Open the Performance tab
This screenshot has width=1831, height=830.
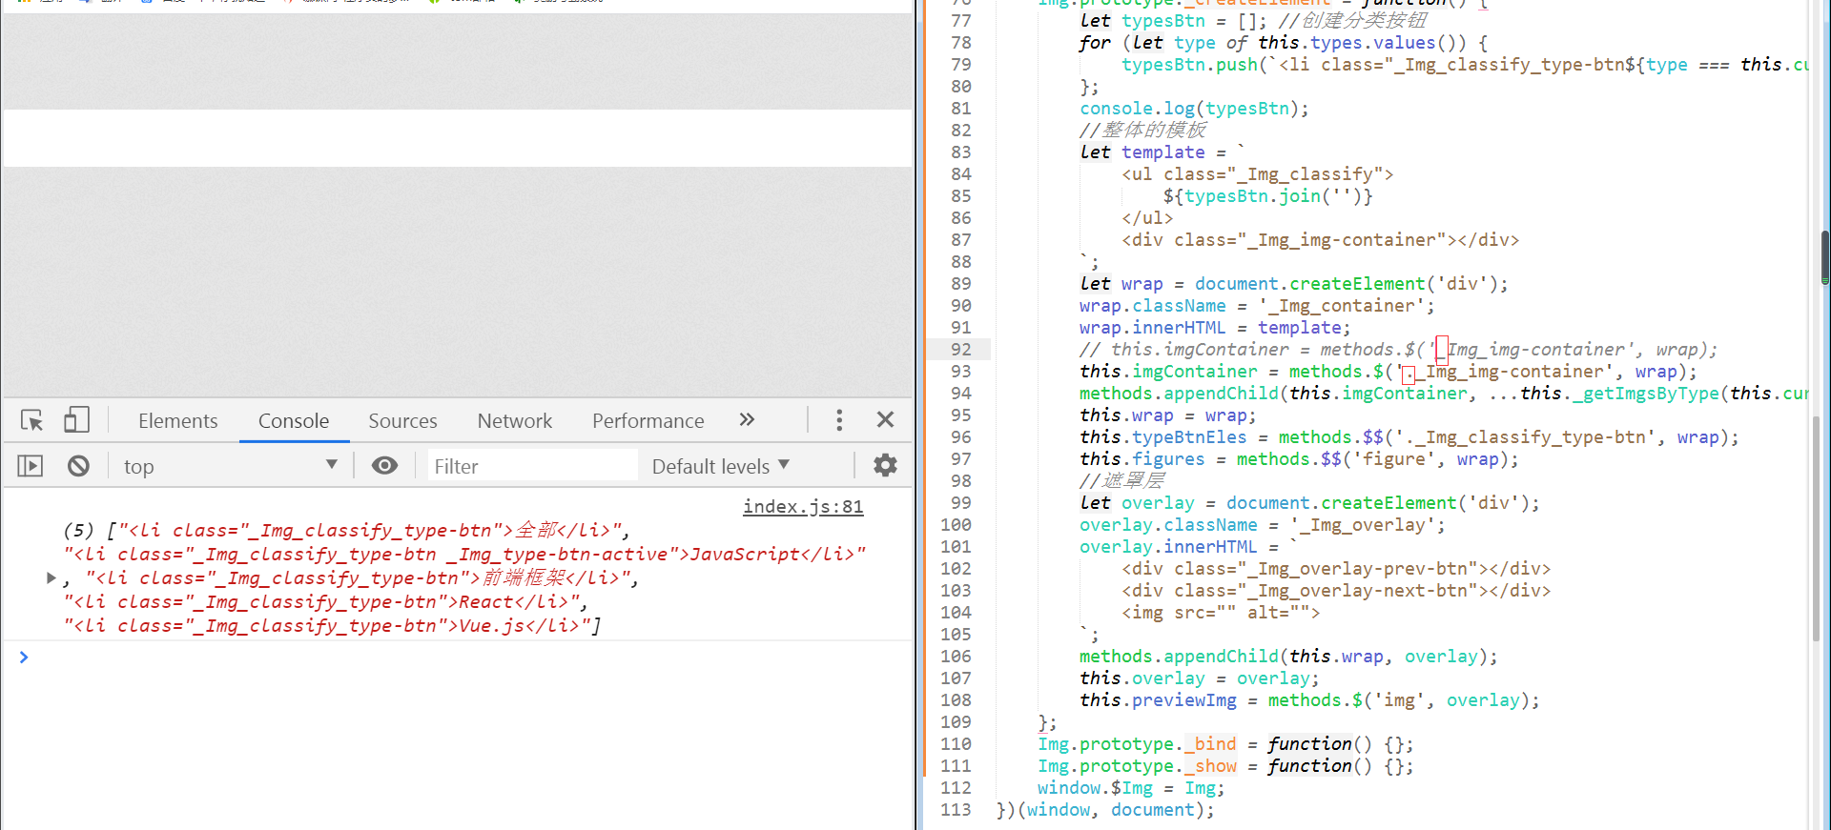point(648,420)
